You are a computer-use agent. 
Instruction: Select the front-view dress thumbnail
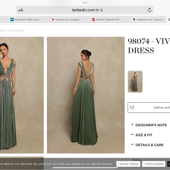pos(135,82)
